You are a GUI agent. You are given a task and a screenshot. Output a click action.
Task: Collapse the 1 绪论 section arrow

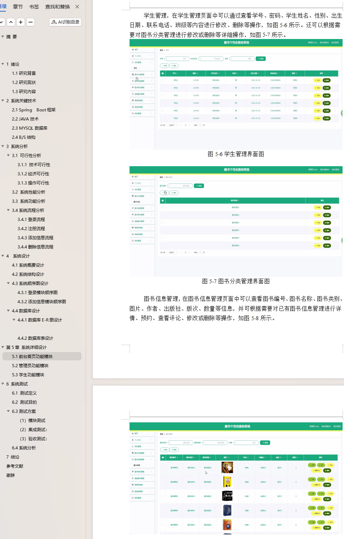coord(3,64)
